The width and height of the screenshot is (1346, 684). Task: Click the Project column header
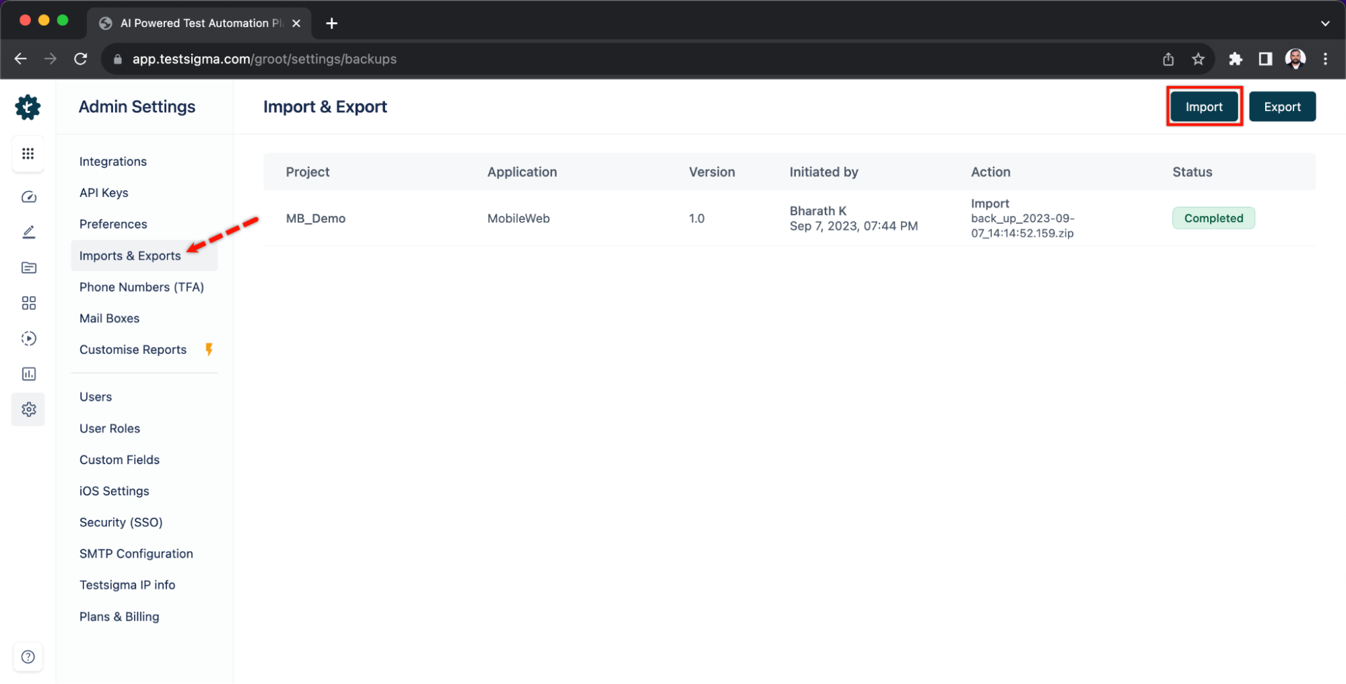(x=308, y=172)
